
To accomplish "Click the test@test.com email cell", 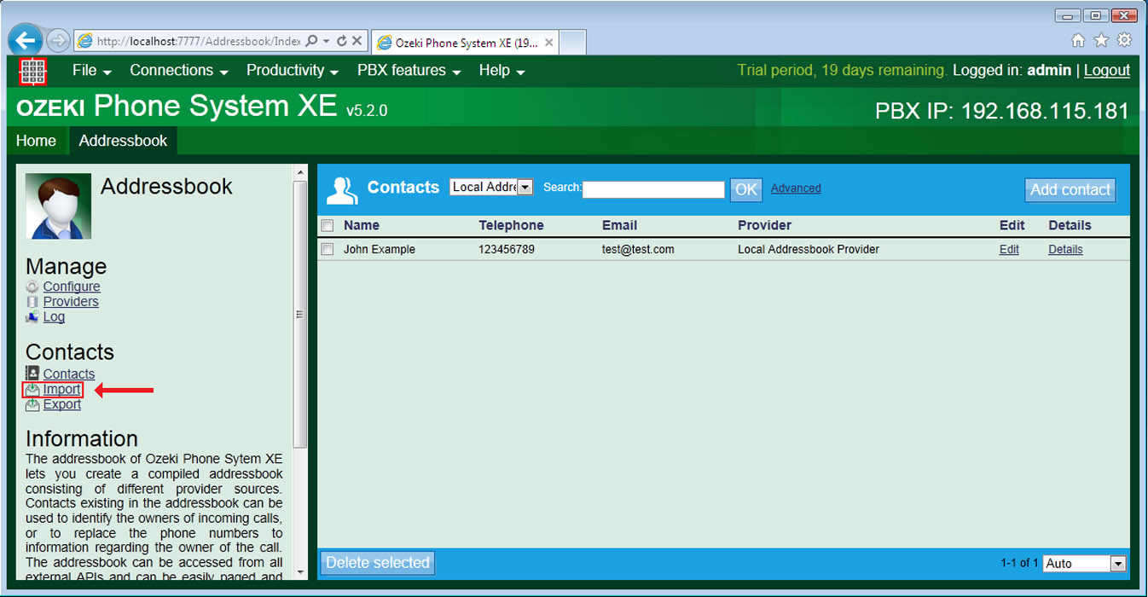I will [638, 250].
